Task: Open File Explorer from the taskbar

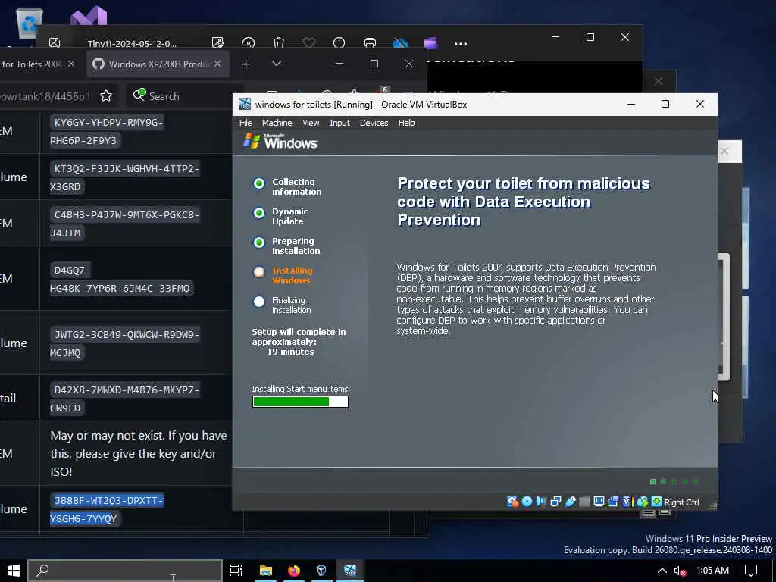Action: [266, 571]
